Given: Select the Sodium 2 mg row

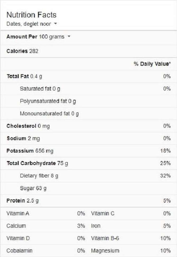Looking at the screenshot, I should pos(23,138).
